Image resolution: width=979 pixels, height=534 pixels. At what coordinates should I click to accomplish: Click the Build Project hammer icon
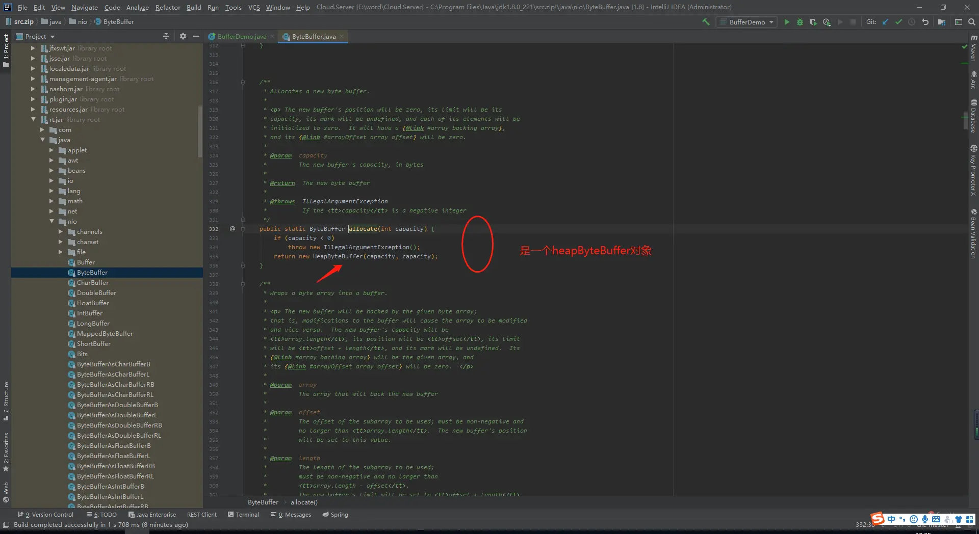pos(706,22)
